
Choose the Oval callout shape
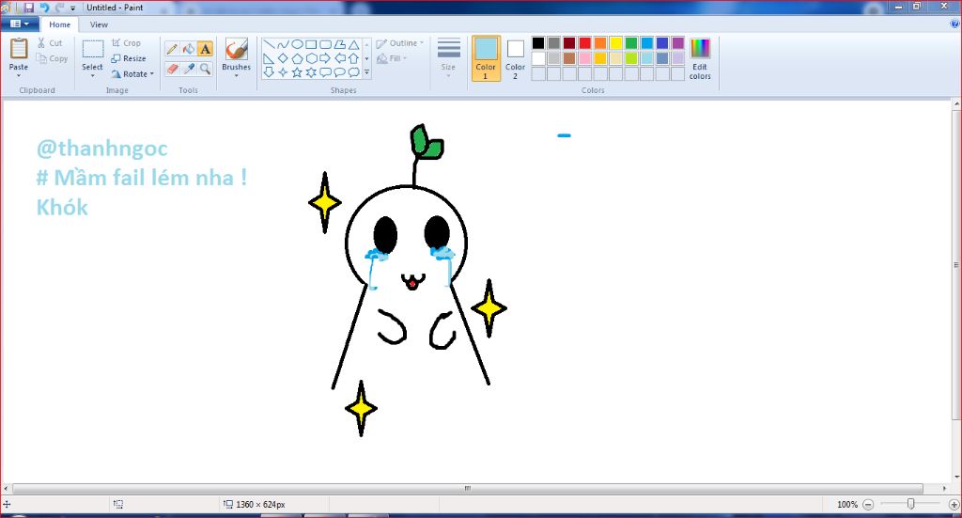click(339, 72)
